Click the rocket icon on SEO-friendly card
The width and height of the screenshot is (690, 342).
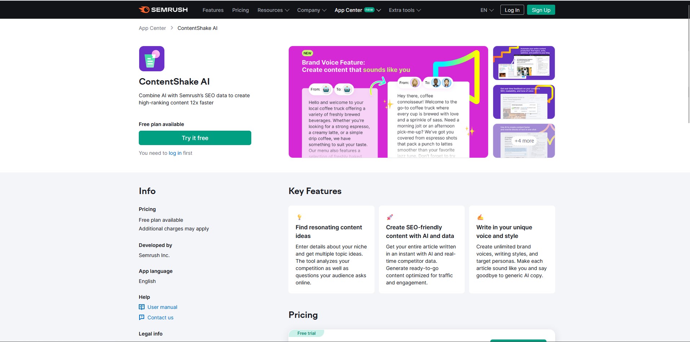[x=390, y=217]
